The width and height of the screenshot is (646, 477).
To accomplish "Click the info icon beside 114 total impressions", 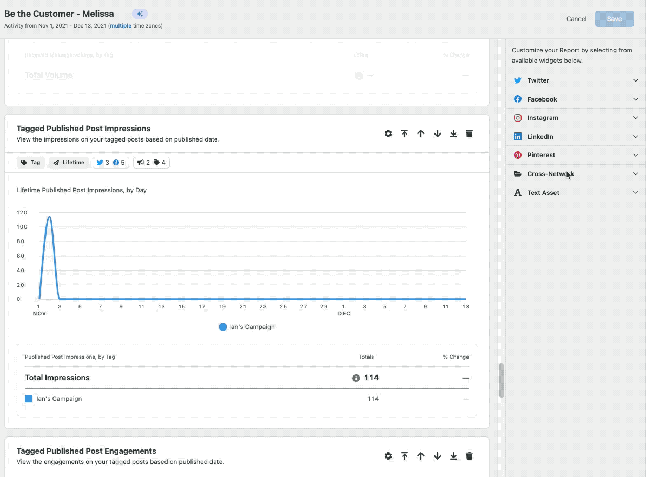I will click(x=357, y=378).
